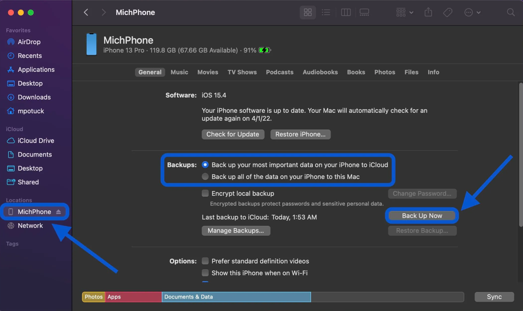This screenshot has width=523, height=311.
Task: Switch to column view
Action: pyautogui.click(x=346, y=12)
